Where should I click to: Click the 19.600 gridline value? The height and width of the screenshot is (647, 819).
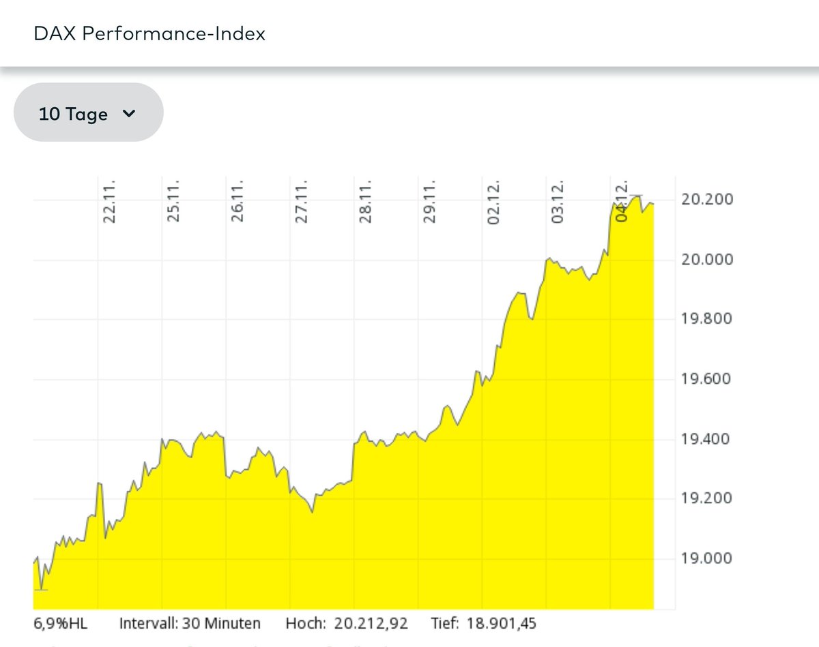pos(708,378)
